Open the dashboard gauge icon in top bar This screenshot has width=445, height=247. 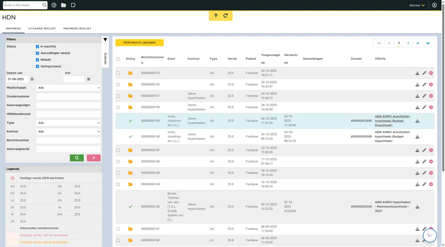pos(54,5)
